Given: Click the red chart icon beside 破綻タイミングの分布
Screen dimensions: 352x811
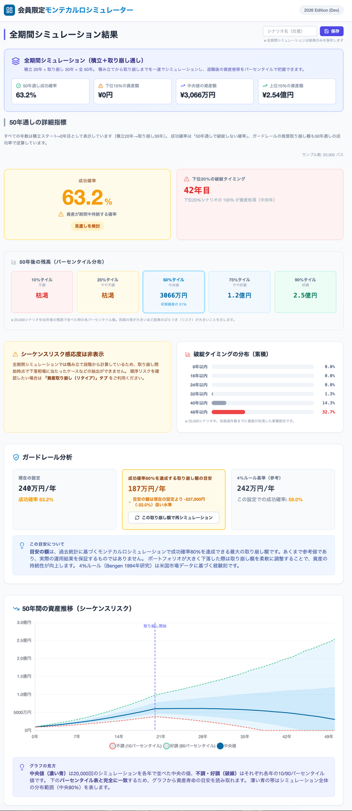Looking at the screenshot, I should click(187, 354).
